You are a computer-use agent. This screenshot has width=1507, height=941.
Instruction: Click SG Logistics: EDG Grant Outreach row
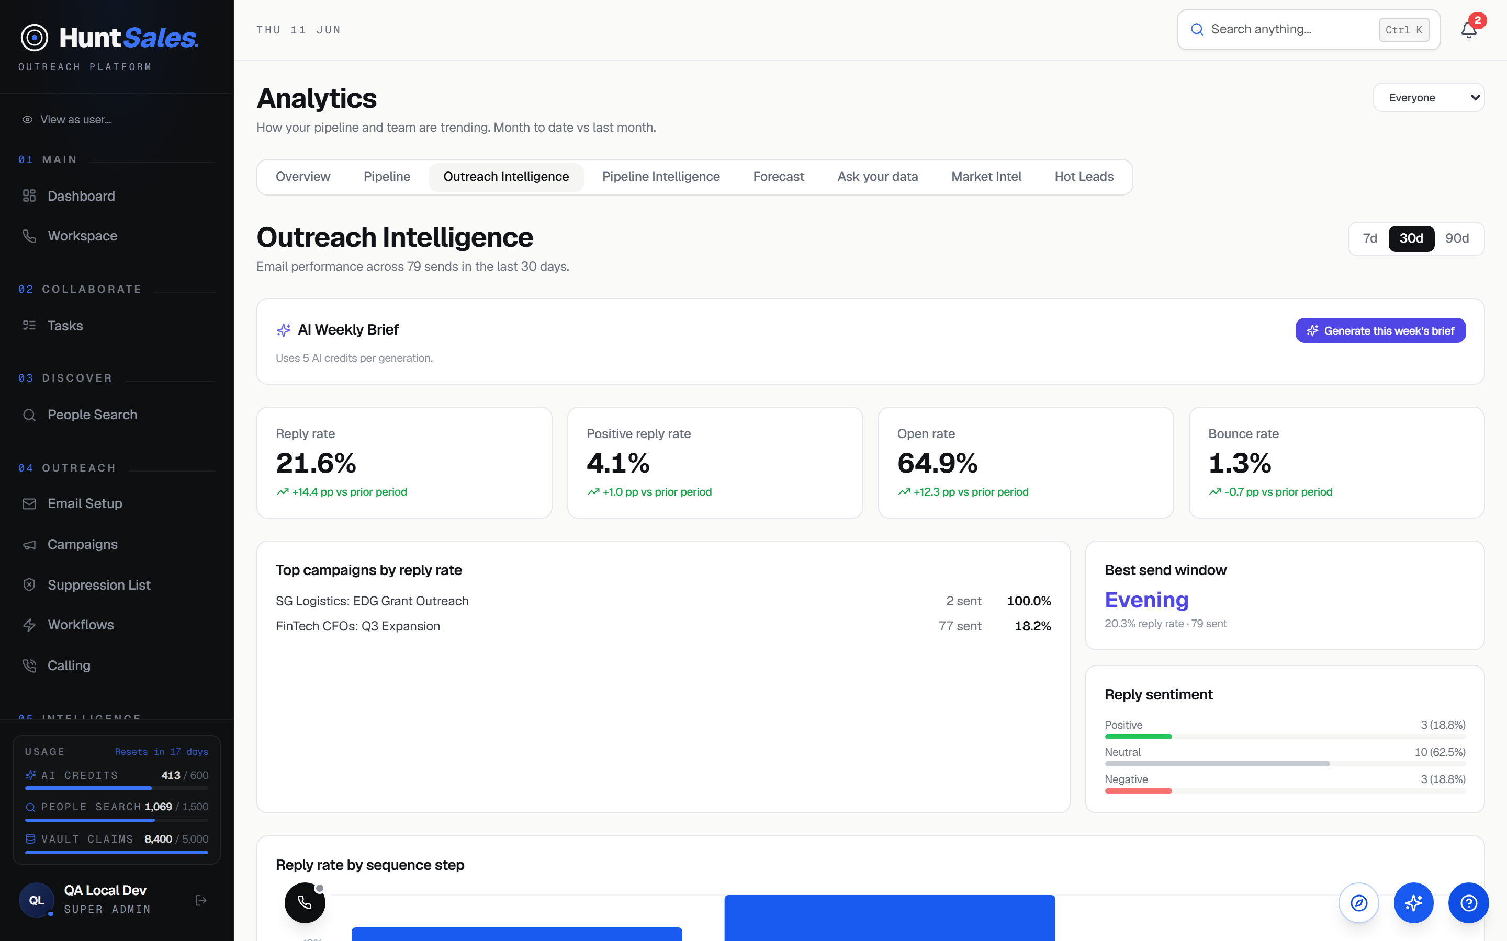tap(663, 601)
